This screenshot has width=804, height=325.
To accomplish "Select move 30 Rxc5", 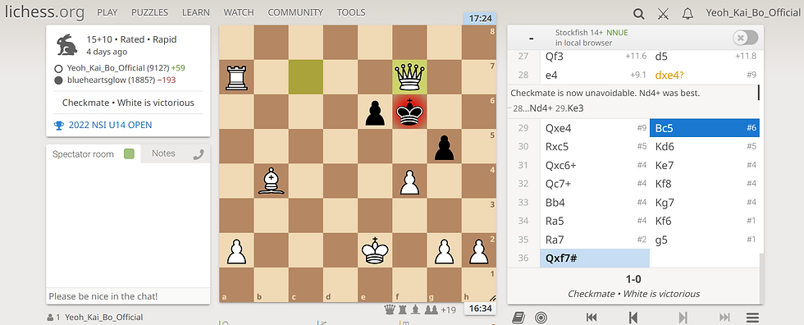I will 595,147.
